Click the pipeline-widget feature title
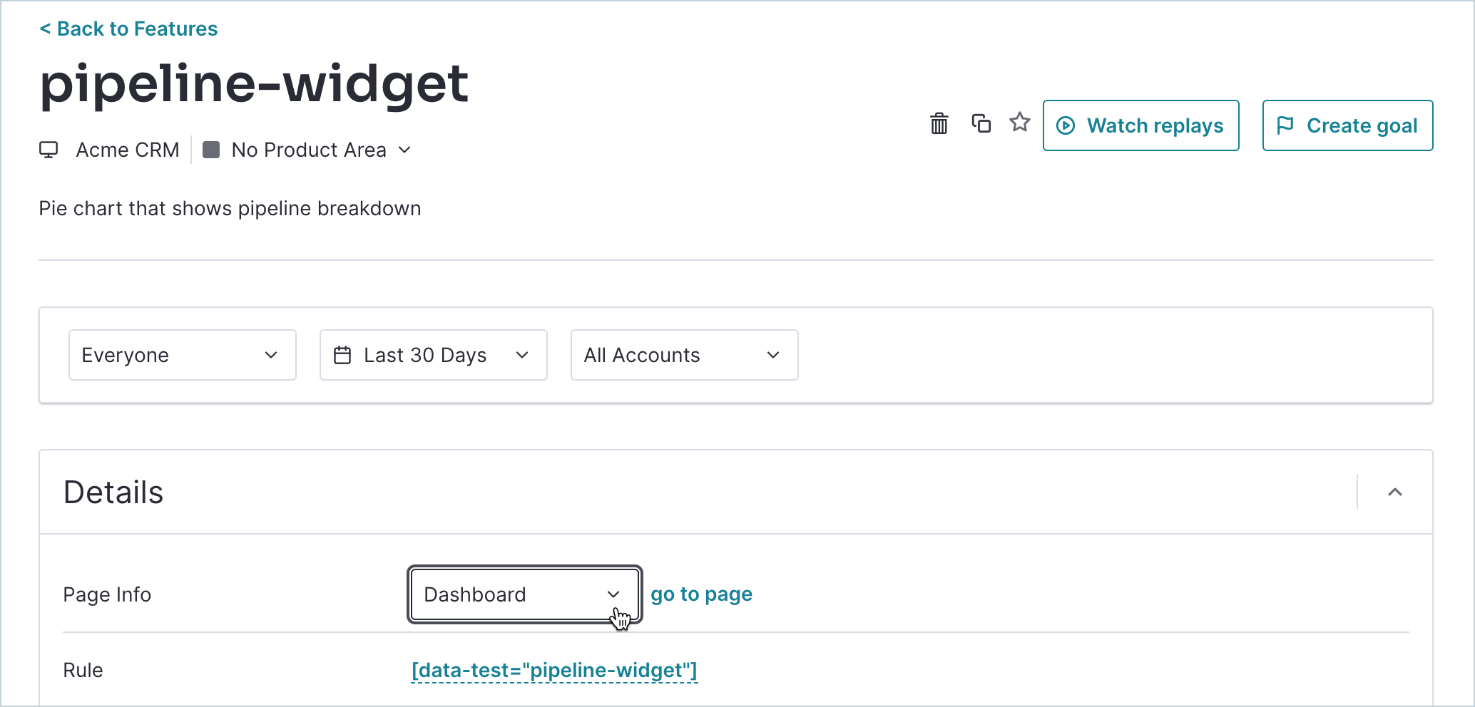 pyautogui.click(x=254, y=84)
